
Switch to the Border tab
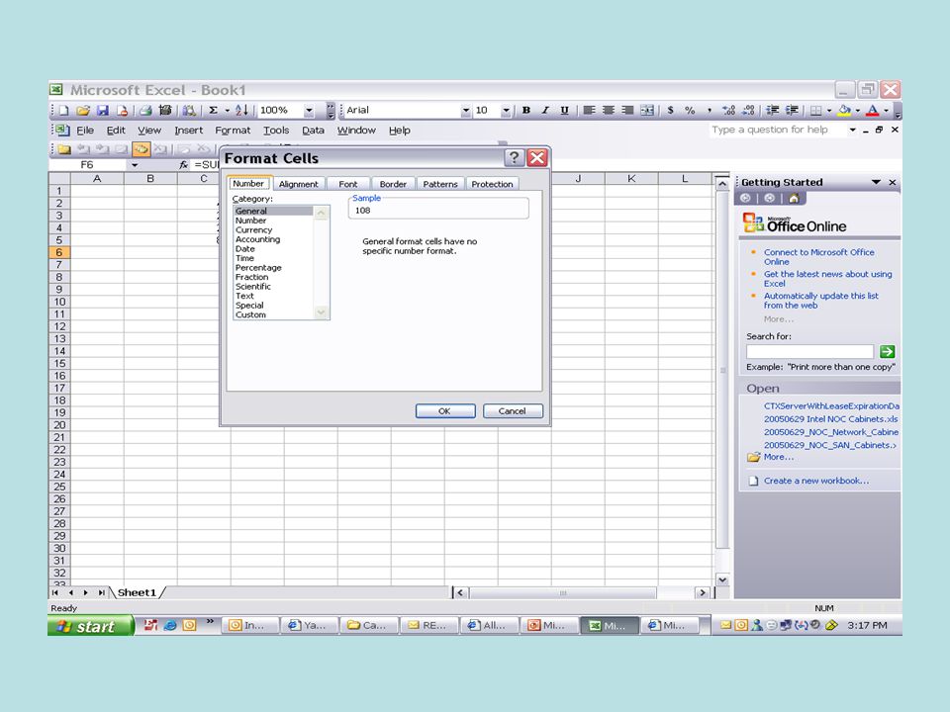coord(393,184)
